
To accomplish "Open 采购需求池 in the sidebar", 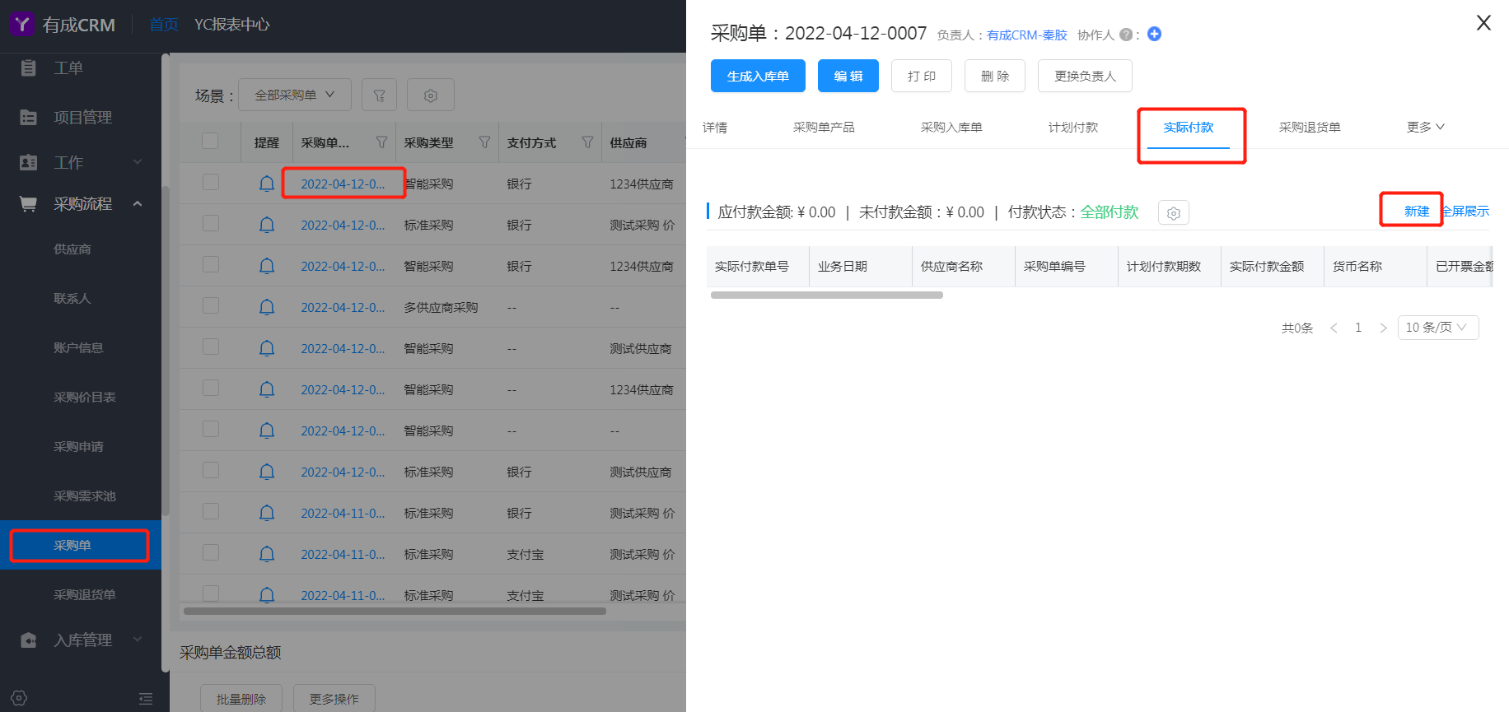I will 85,496.
